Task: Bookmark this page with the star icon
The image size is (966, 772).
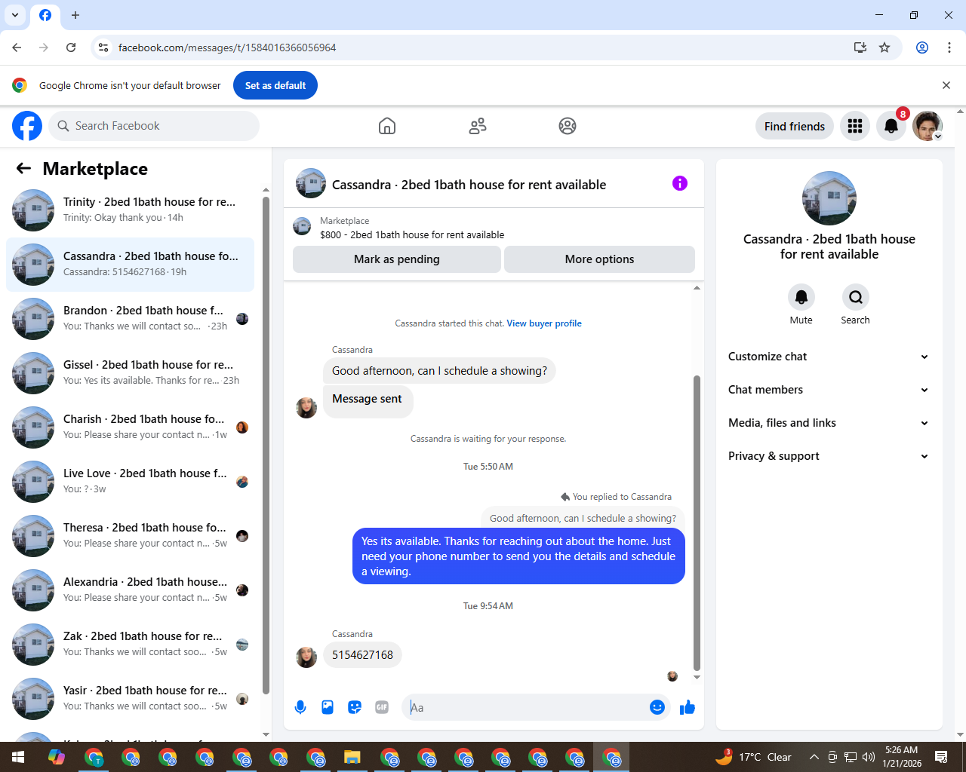Action: point(884,47)
